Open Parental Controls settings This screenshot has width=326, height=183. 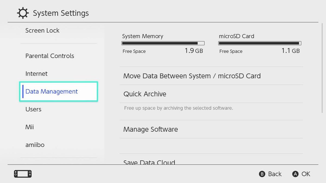point(50,56)
